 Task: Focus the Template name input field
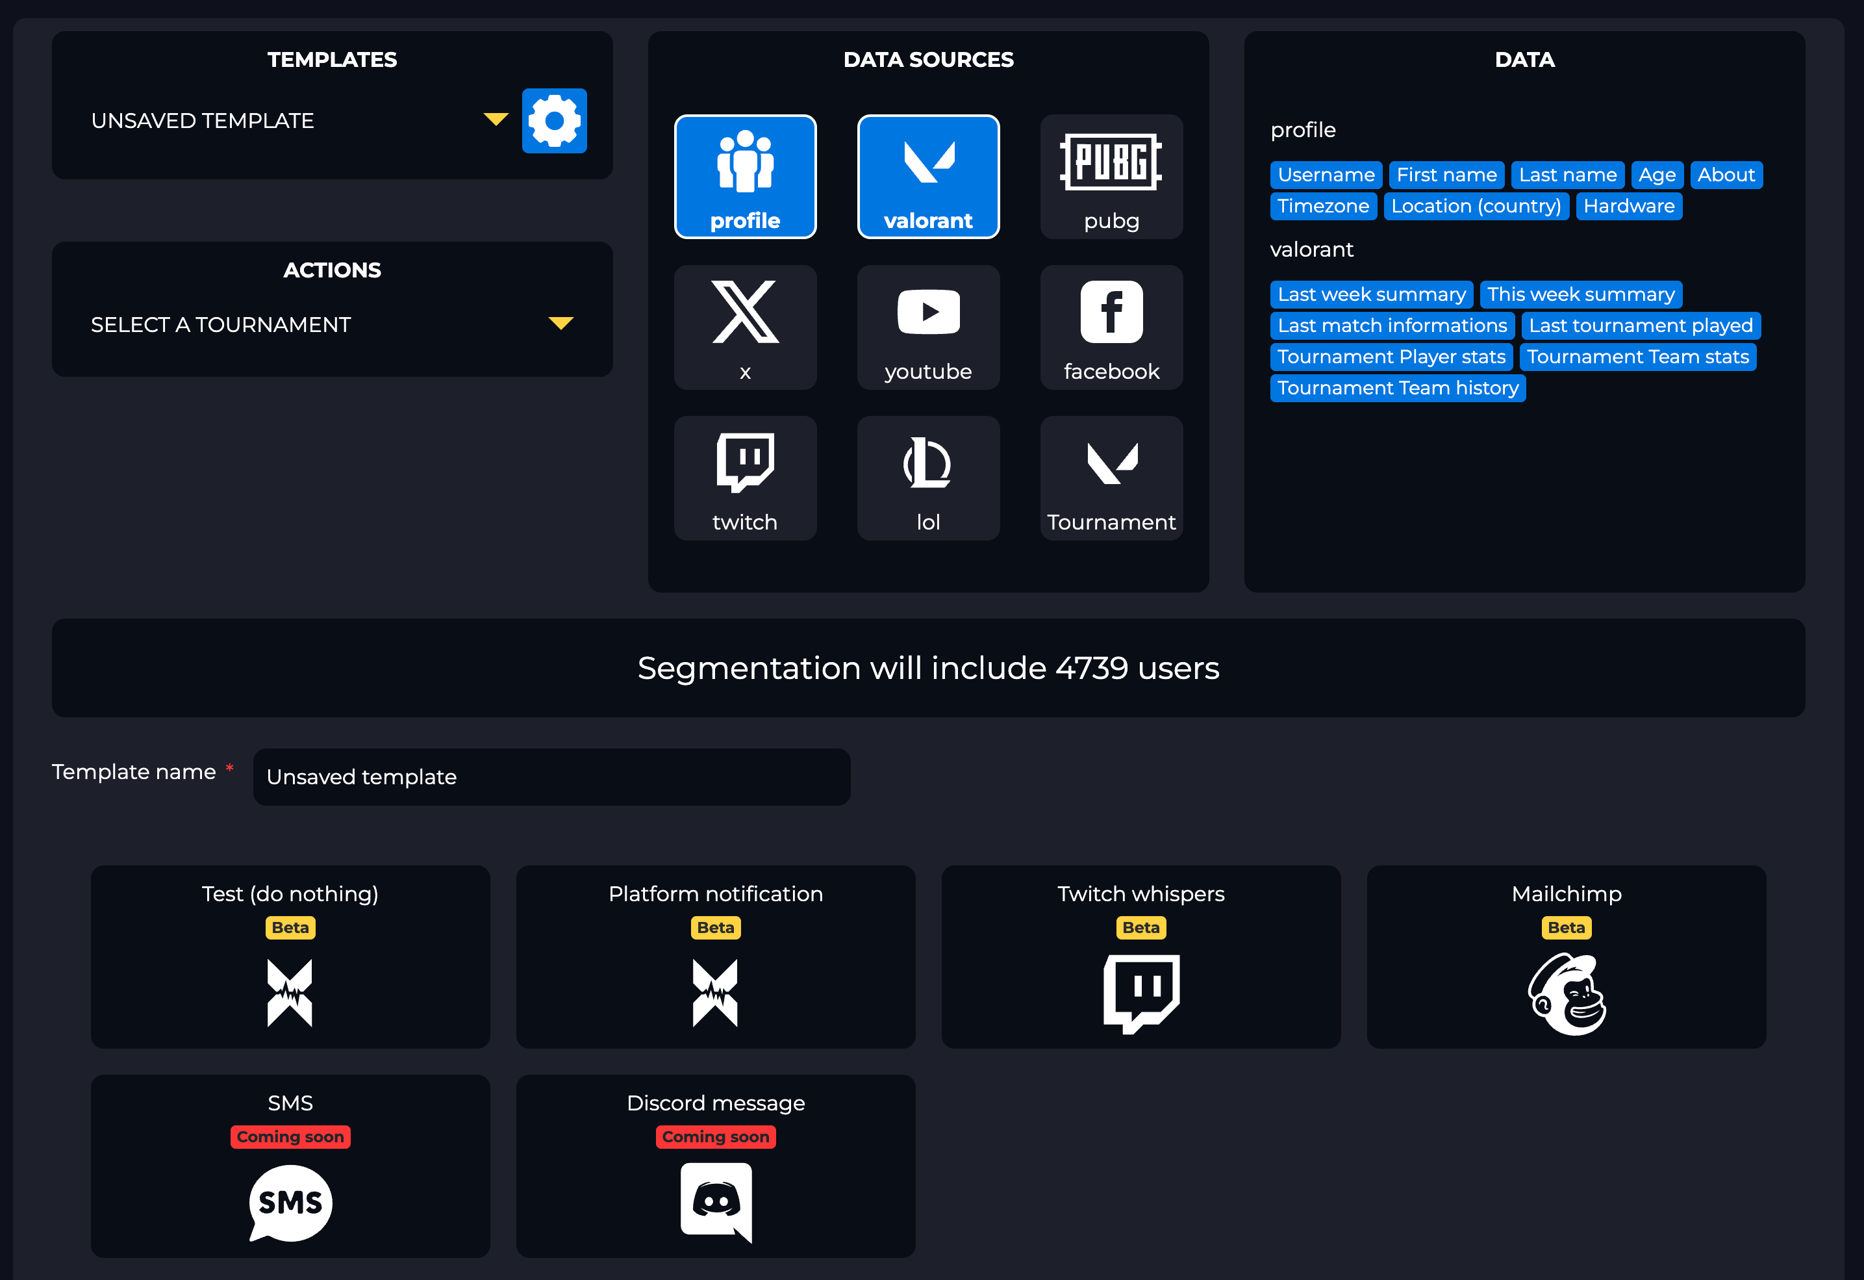pyautogui.click(x=552, y=777)
